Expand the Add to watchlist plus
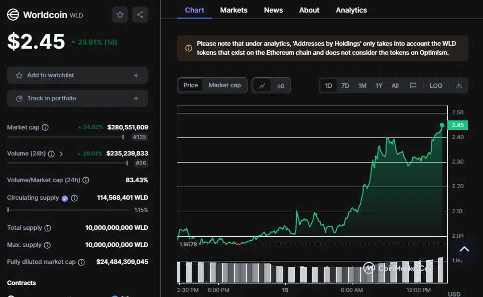The image size is (483, 297). (136, 75)
